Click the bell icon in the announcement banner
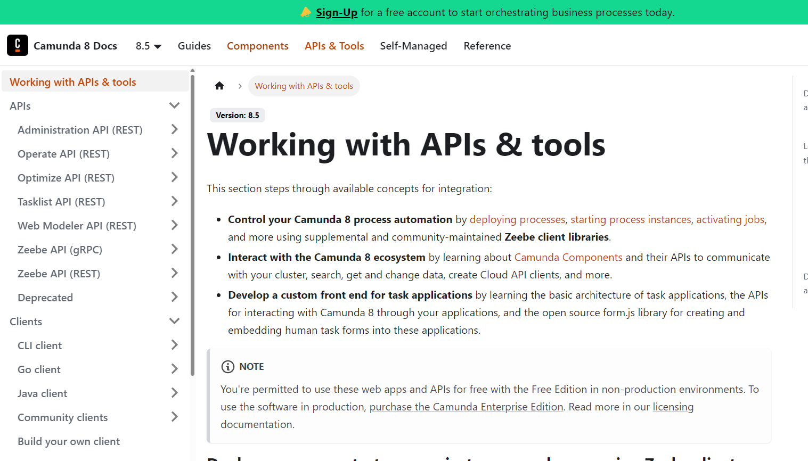 306,12
